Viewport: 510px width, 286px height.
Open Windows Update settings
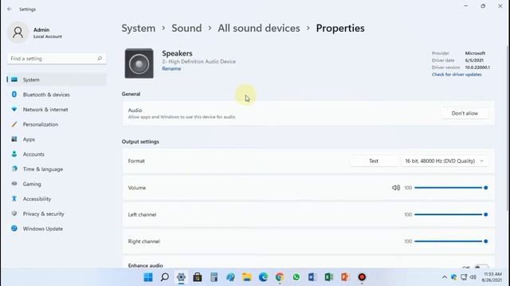click(57, 229)
